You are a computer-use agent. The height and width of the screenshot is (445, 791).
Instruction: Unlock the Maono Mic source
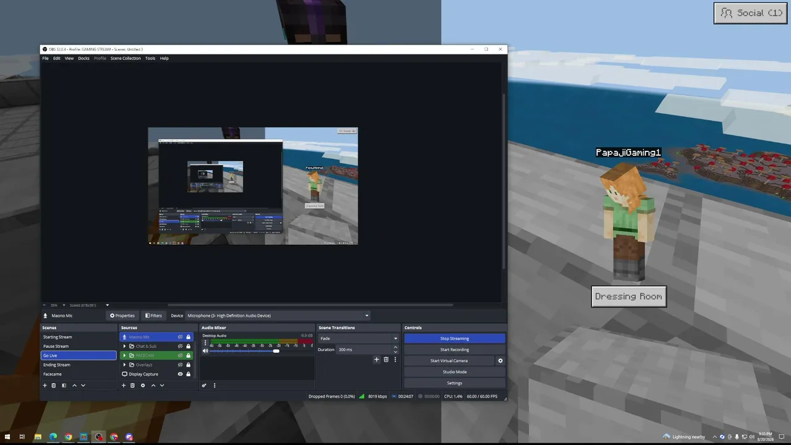[x=188, y=337]
